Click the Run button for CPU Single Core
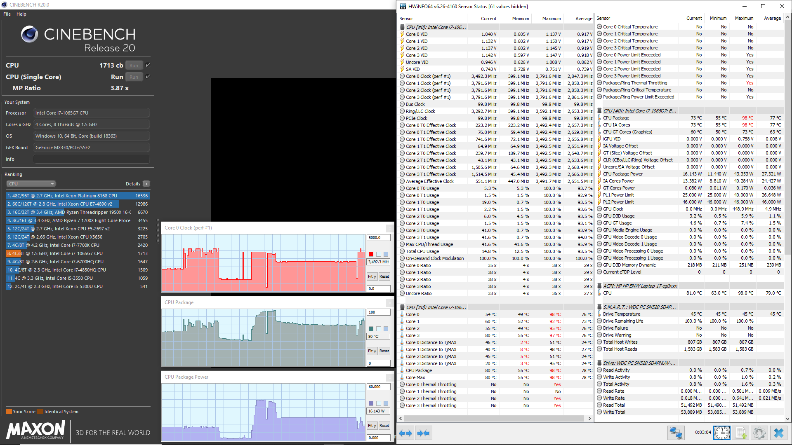The image size is (792, 445). (x=134, y=77)
